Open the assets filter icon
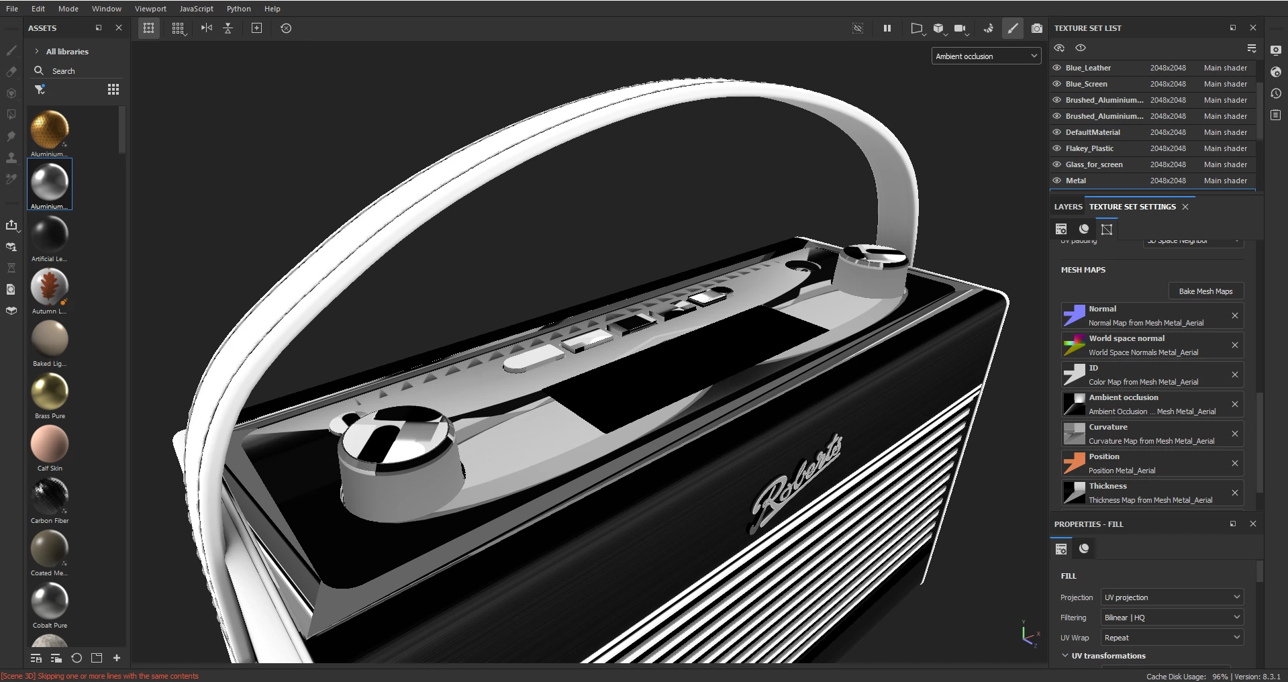Viewport: 1288px width, 682px height. click(x=40, y=89)
